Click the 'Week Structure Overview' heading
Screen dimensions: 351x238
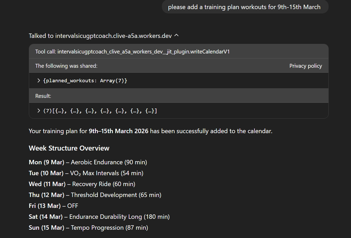coord(69,148)
